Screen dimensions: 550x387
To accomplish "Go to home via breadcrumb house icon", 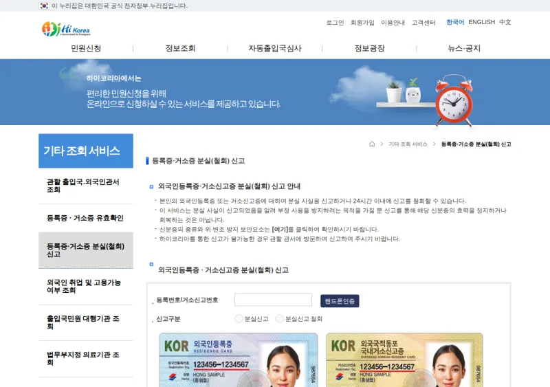I will 372,144.
